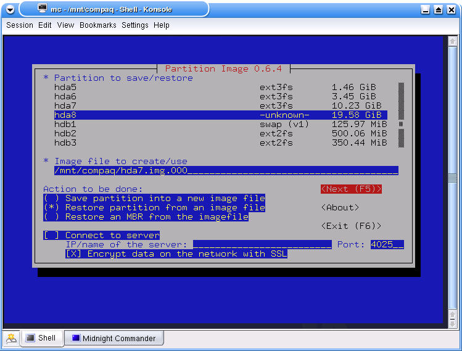Click the 350.44 MiB size value
The height and width of the screenshot is (351, 462).
(360, 142)
